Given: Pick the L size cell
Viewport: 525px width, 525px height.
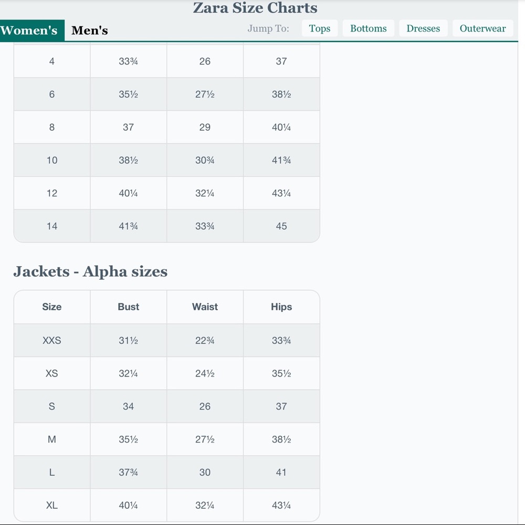Looking at the screenshot, I should click(x=52, y=472).
